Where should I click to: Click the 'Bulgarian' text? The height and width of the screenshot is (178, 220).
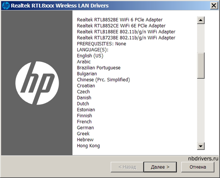pos(87,74)
